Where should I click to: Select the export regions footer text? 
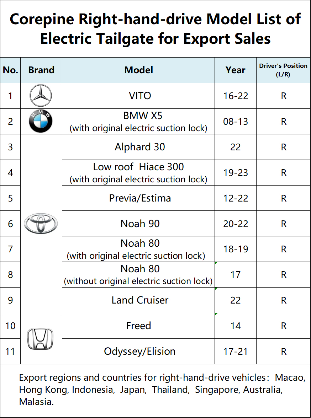[162, 390]
